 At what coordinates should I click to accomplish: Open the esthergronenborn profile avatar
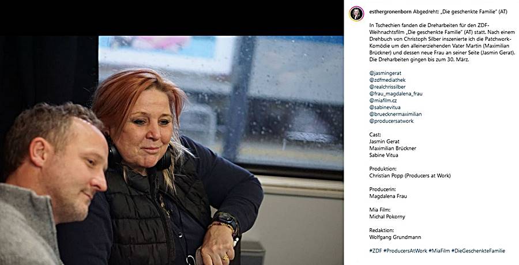(356, 14)
